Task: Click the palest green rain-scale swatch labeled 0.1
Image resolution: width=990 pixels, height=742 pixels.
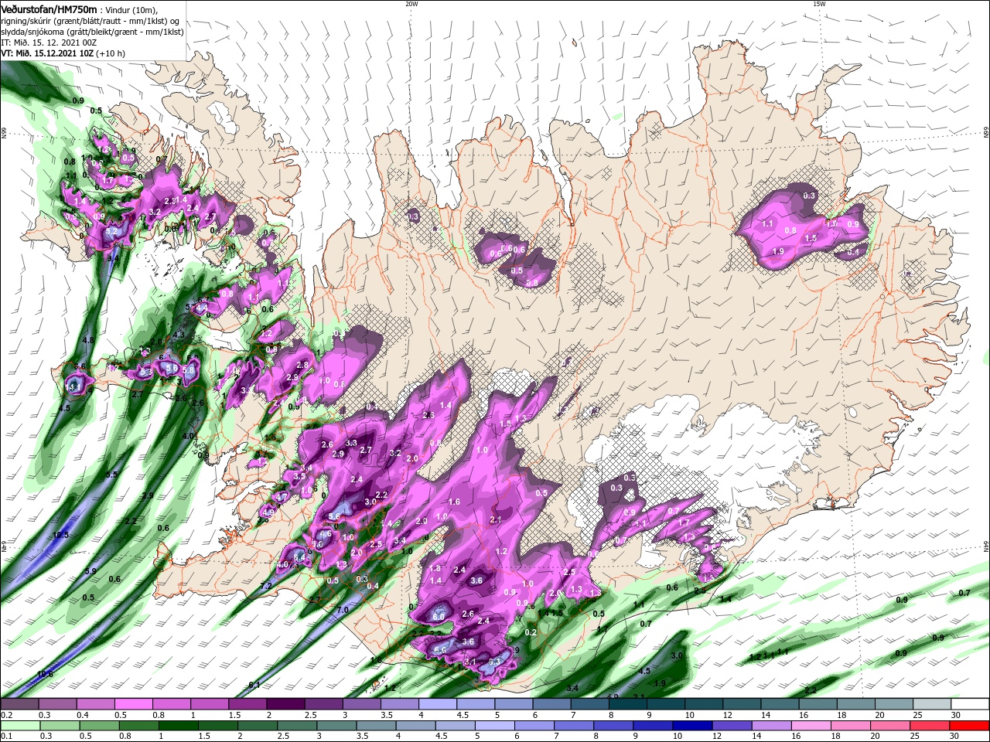Action: click(19, 726)
